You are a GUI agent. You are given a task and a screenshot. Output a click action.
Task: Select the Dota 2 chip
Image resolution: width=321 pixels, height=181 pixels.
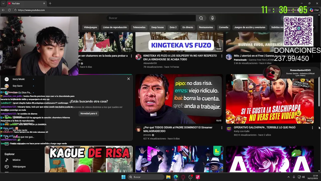pyautogui.click(x=173, y=27)
